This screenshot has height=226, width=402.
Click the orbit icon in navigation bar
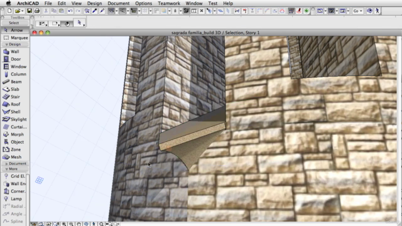point(86,224)
